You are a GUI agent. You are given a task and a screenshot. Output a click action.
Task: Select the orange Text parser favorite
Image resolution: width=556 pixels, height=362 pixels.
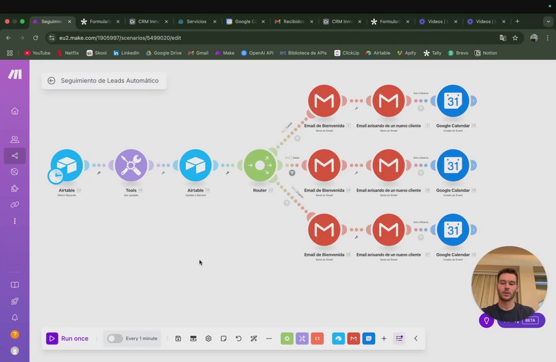[318, 339]
